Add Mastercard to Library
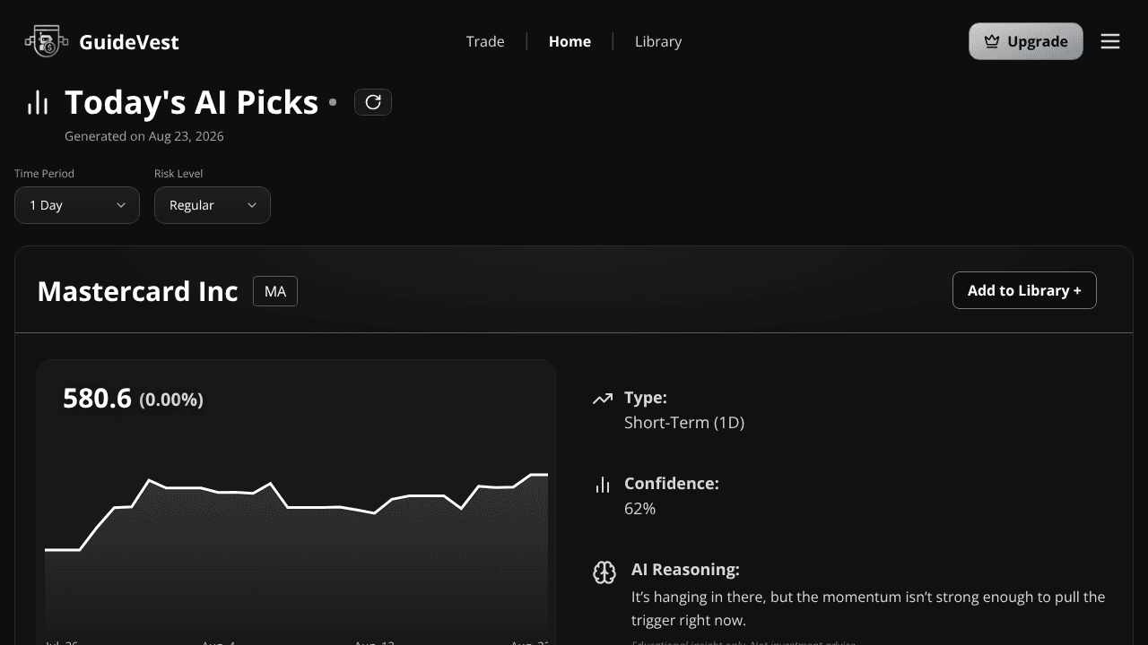 pos(1024,290)
